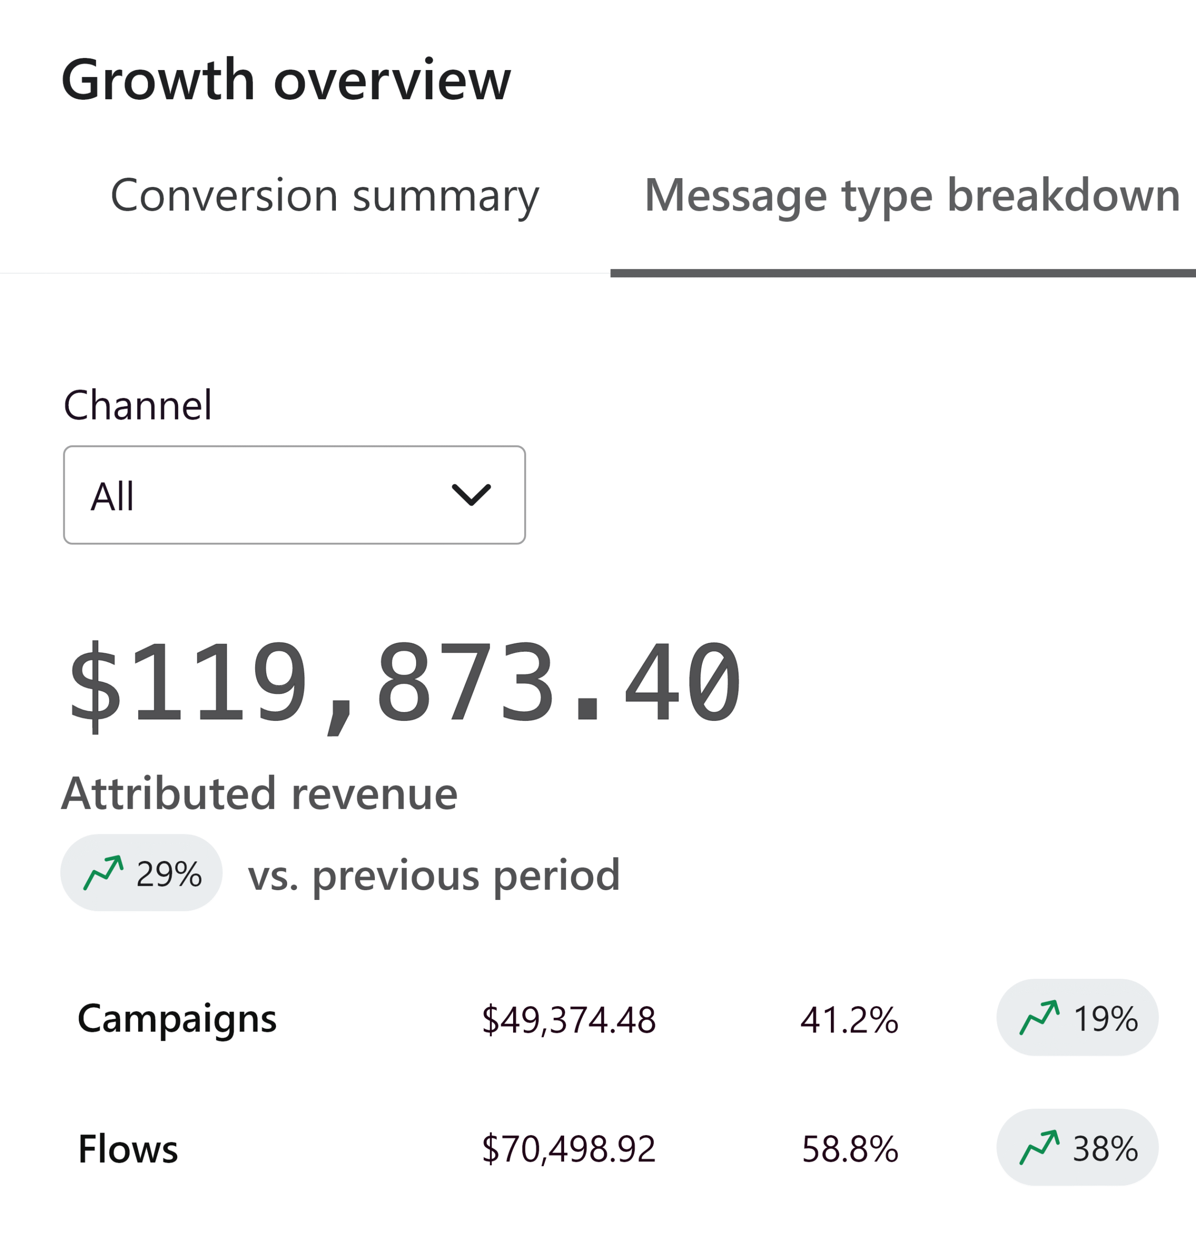
Task: Click the trend arrow icon beside 38%
Action: point(1039,1148)
